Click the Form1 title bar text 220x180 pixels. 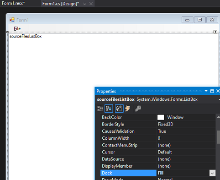coord(22,20)
